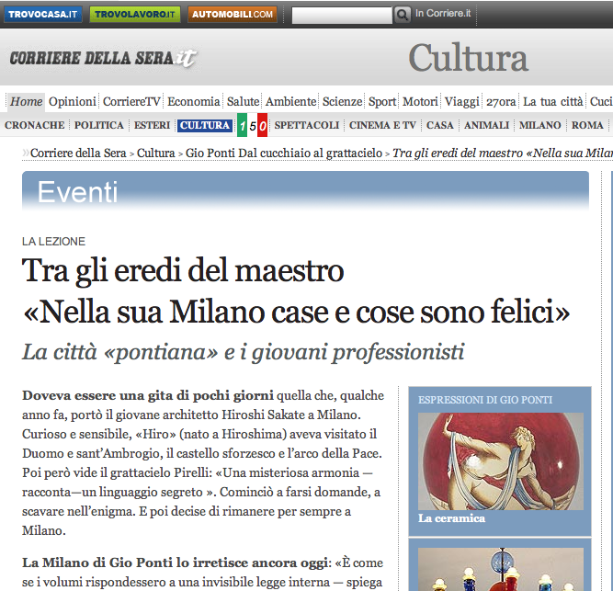613x591 pixels.
Task: Open the Trovocasa.it banner button
Action: pos(43,14)
